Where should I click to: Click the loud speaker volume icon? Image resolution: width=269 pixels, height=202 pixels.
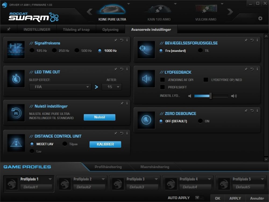tap(234, 96)
